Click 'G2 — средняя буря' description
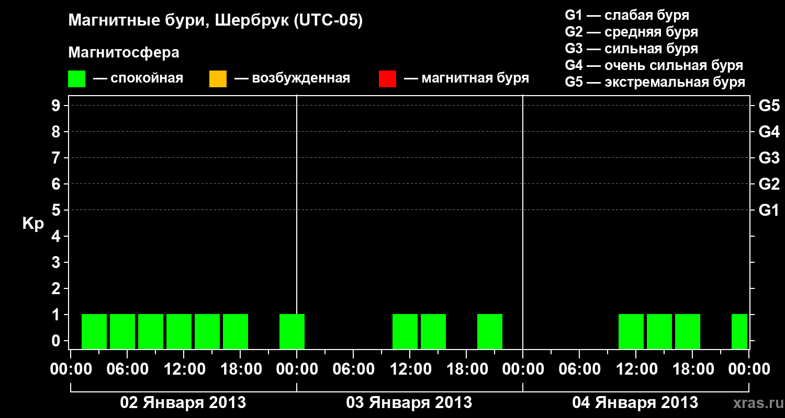Viewport: 785px width, 418px height. (x=631, y=32)
